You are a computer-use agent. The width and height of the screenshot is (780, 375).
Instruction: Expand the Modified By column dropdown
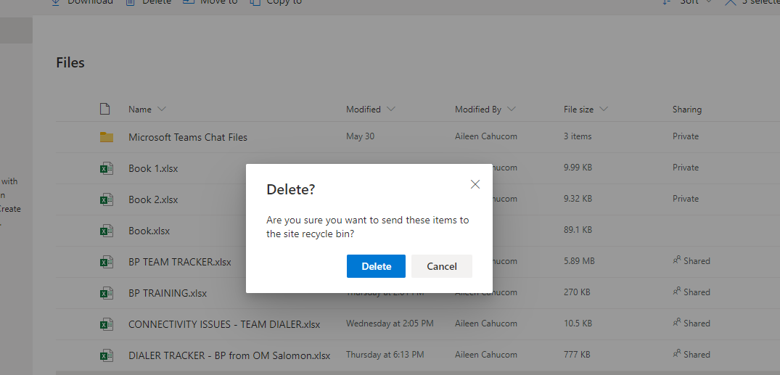tap(512, 109)
